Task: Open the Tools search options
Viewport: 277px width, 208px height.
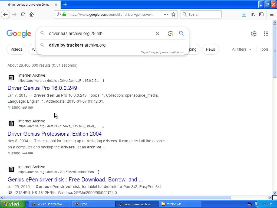Action: pyautogui.click(x=264, y=49)
